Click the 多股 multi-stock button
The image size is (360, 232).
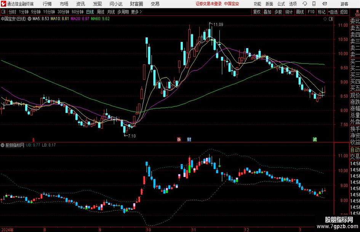[x=278, y=12]
